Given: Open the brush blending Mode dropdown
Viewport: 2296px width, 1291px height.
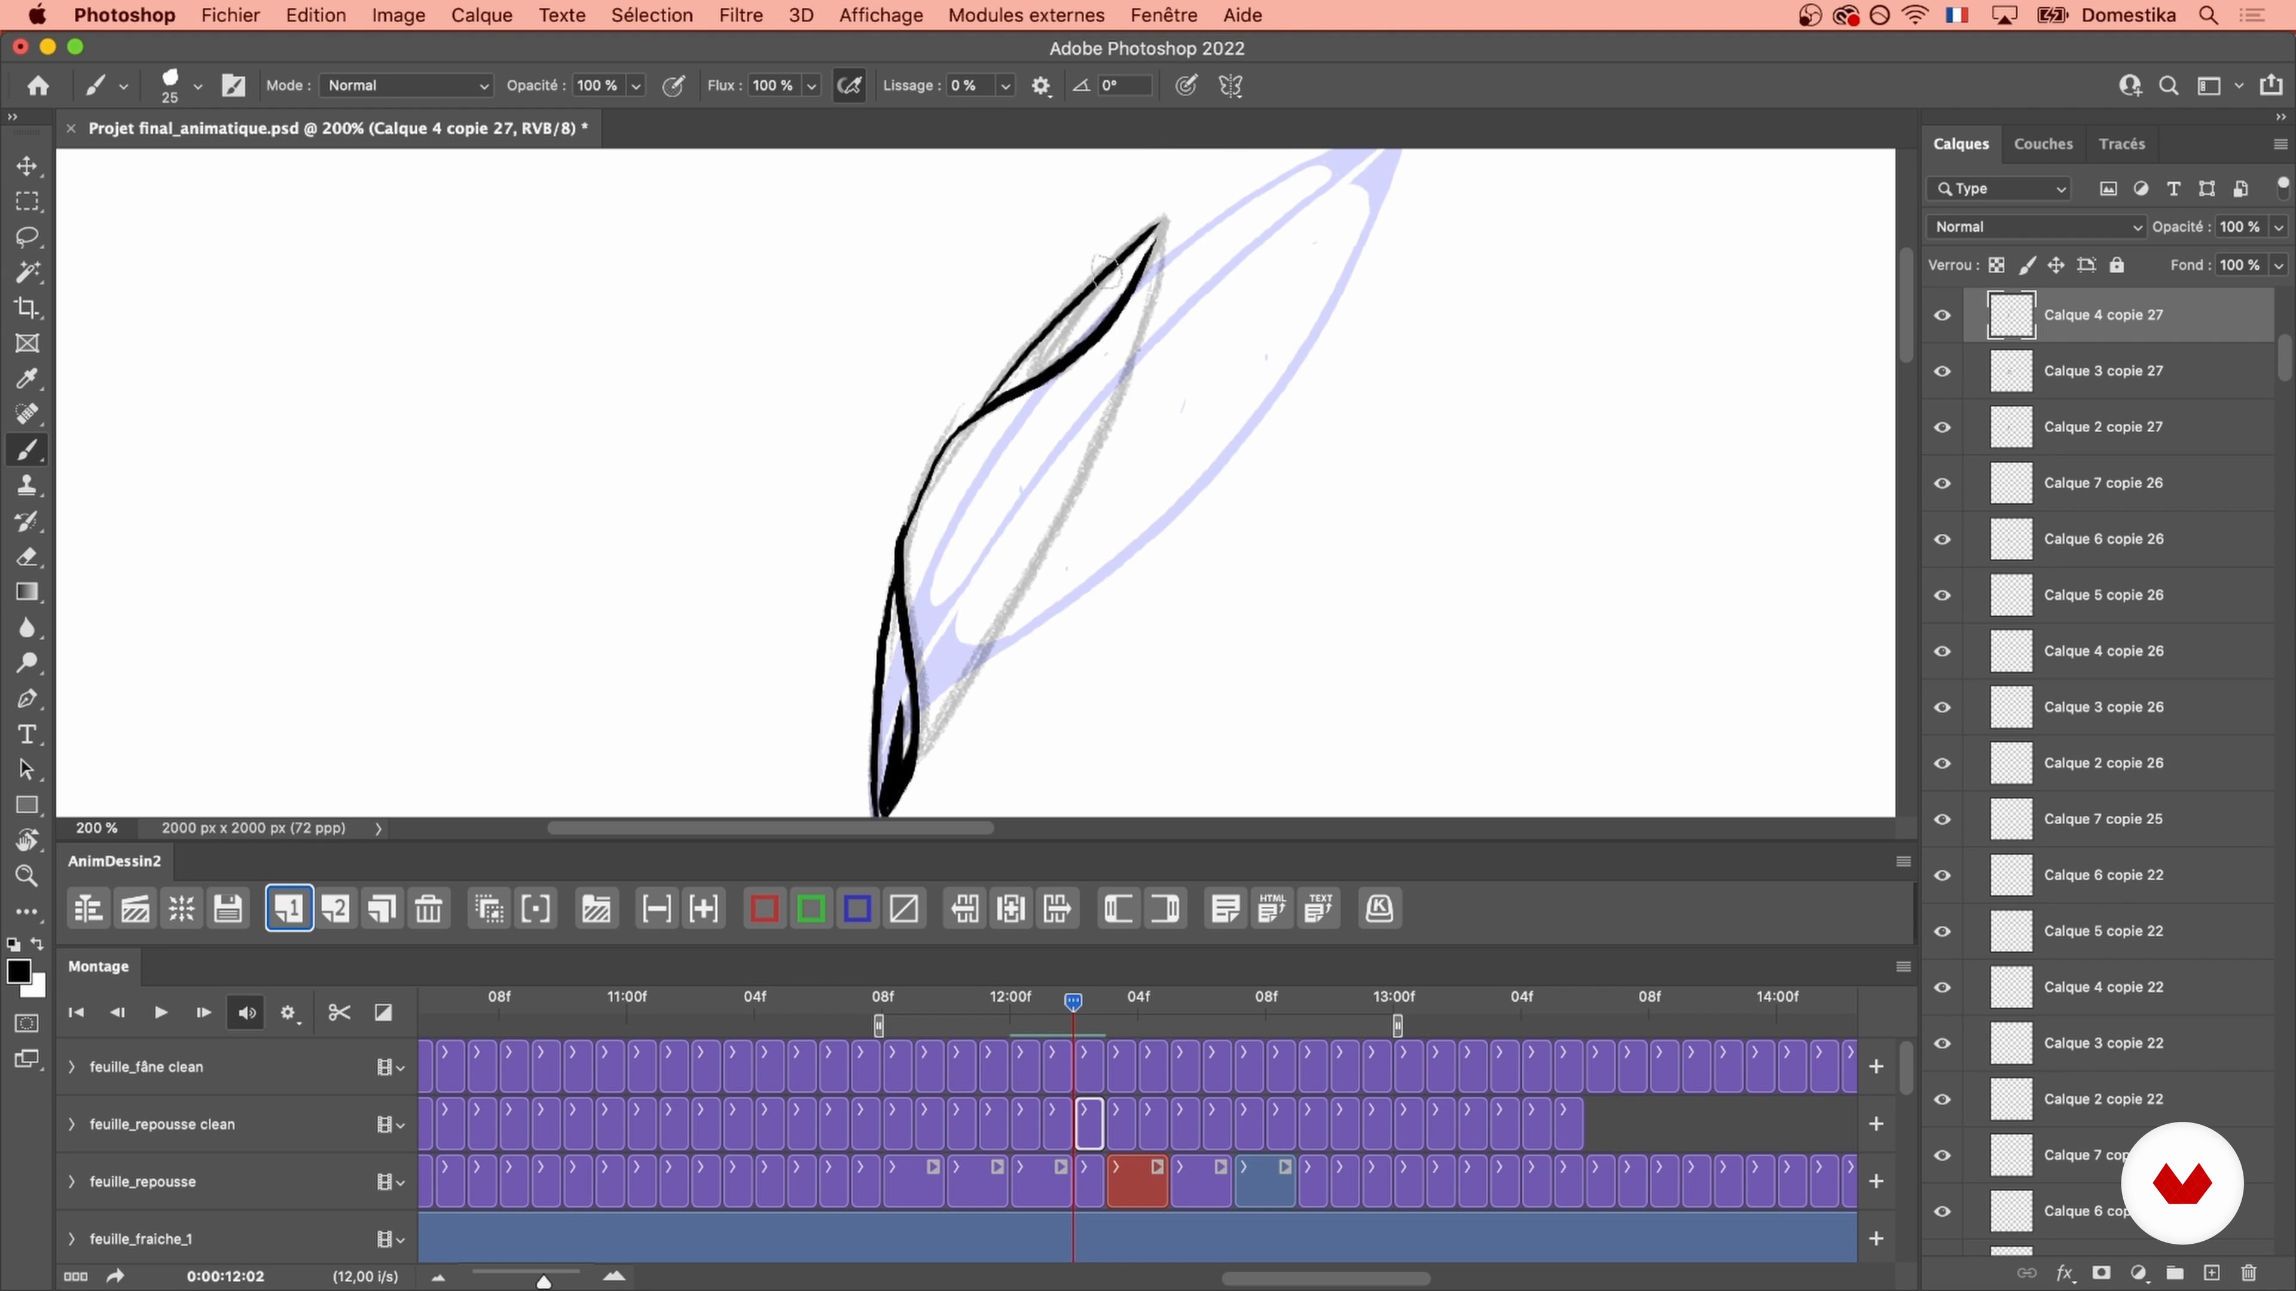Looking at the screenshot, I should click(407, 85).
